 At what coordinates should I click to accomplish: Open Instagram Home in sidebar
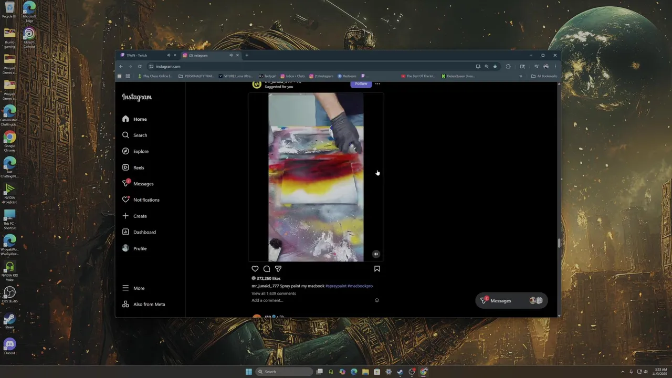pyautogui.click(x=134, y=119)
